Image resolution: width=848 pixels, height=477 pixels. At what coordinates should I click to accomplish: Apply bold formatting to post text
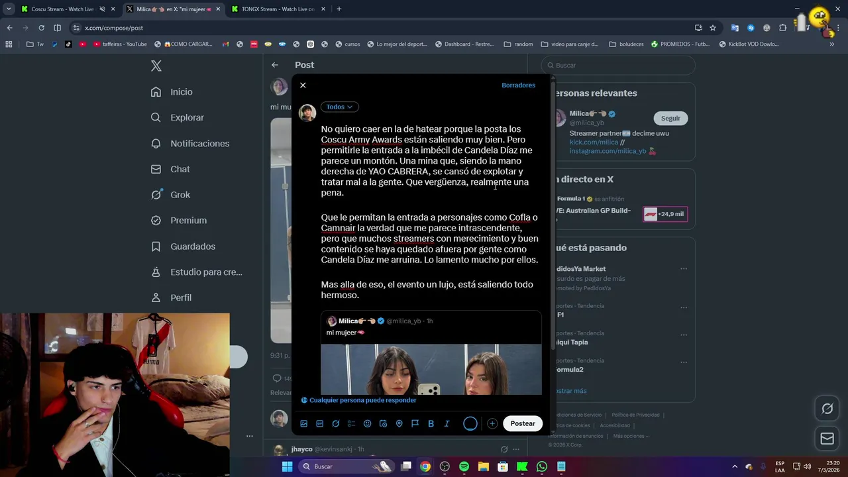pos(431,423)
